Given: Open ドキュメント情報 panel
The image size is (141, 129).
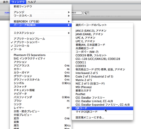Looking at the screenshot, I should click(41, 90).
